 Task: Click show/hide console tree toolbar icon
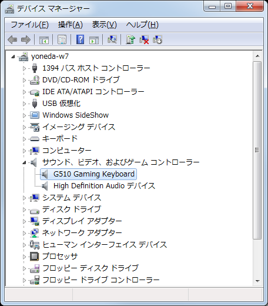point(44,40)
